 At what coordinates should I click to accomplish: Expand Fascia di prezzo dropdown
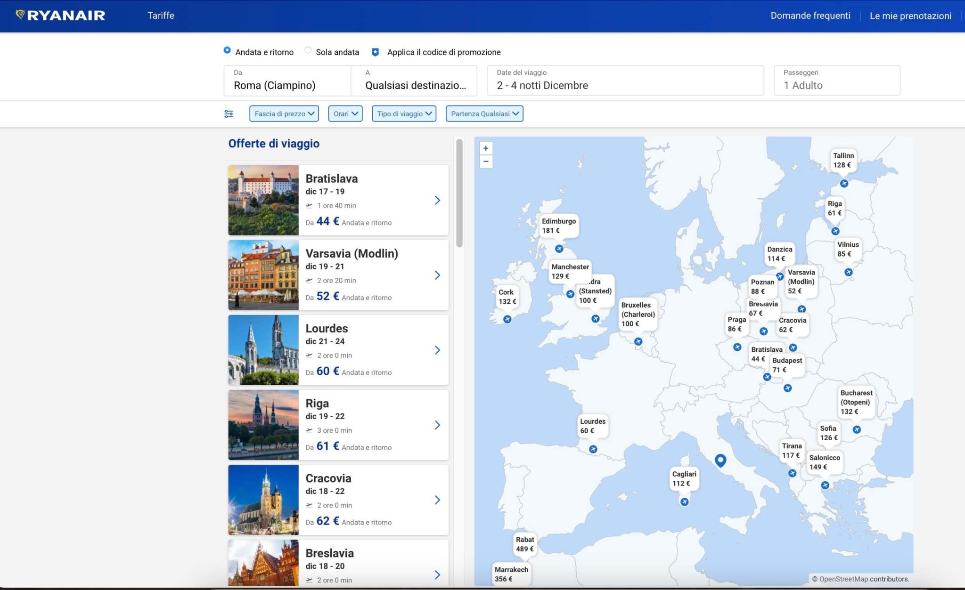click(x=284, y=113)
